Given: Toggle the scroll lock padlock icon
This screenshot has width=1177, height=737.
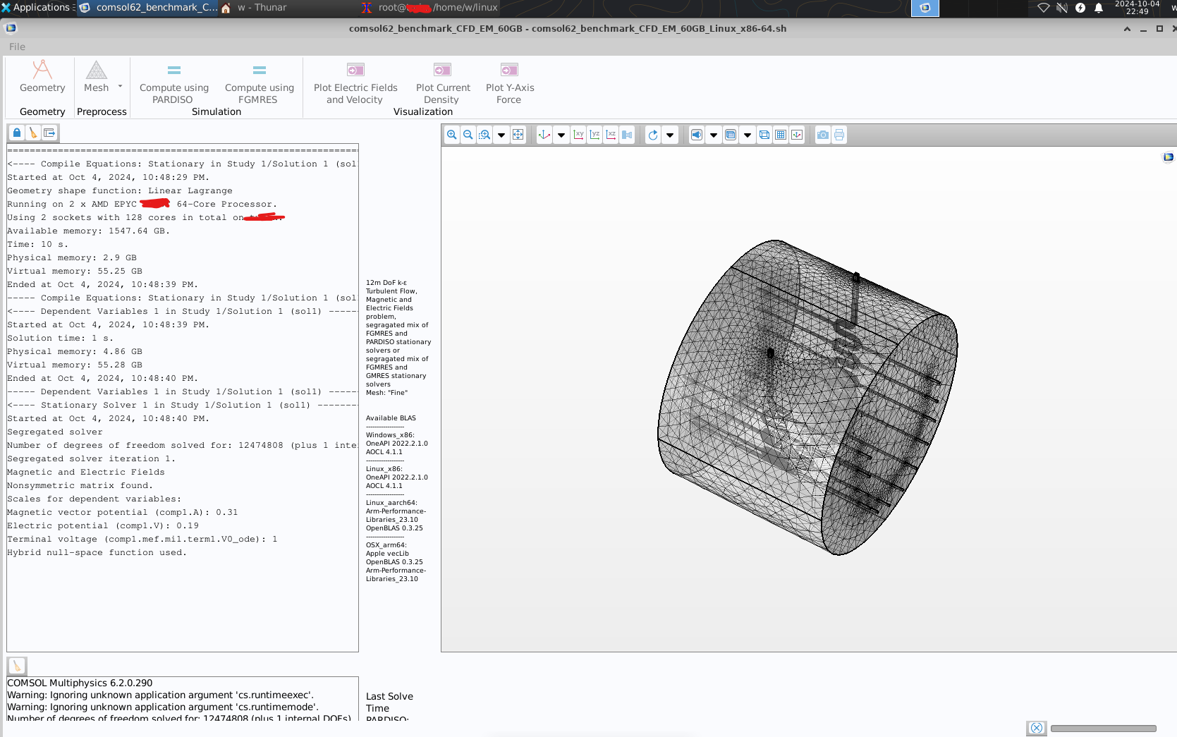Looking at the screenshot, I should (17, 133).
